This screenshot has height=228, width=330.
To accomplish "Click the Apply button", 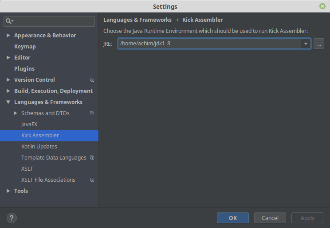I will (307, 218).
